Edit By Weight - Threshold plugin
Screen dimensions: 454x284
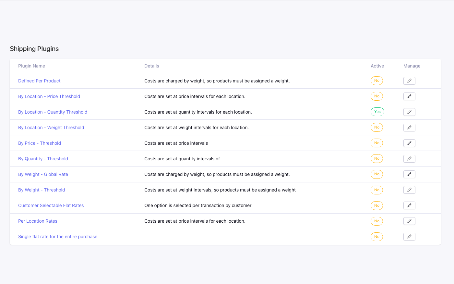[x=409, y=190]
